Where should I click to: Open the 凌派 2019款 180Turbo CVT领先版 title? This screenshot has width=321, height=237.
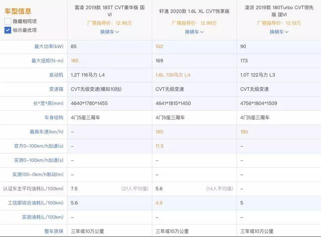click(279, 11)
